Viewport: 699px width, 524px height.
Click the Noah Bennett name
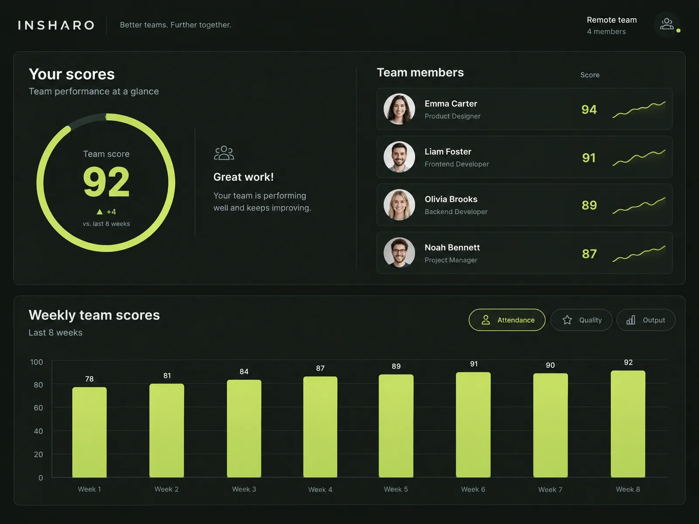point(452,248)
